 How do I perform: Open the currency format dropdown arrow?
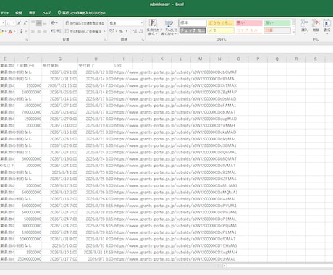pos(116,31)
